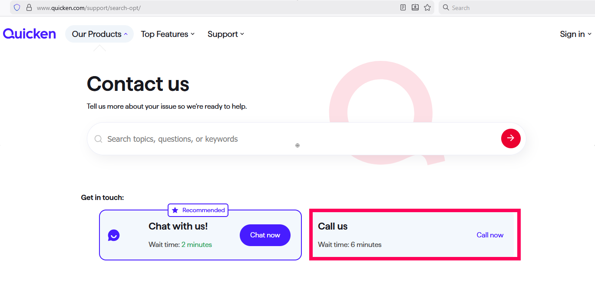
Task: Click the save-to-Pocket icon in address bar
Action: [x=415, y=7]
